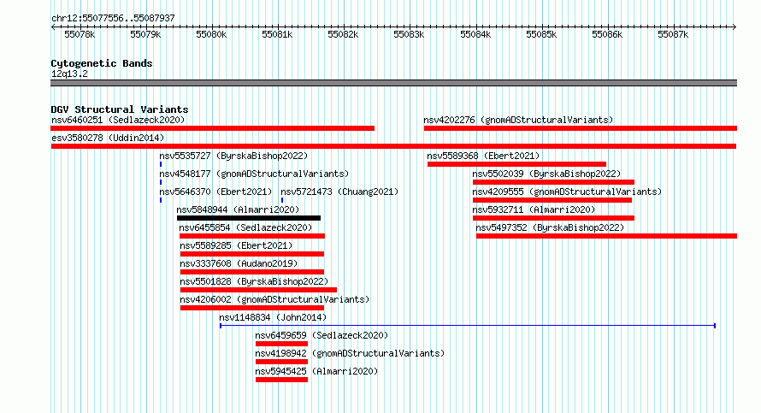
Task: Click the nsv4202276 (gnomADStructuralVariants) label
Action: coord(518,120)
